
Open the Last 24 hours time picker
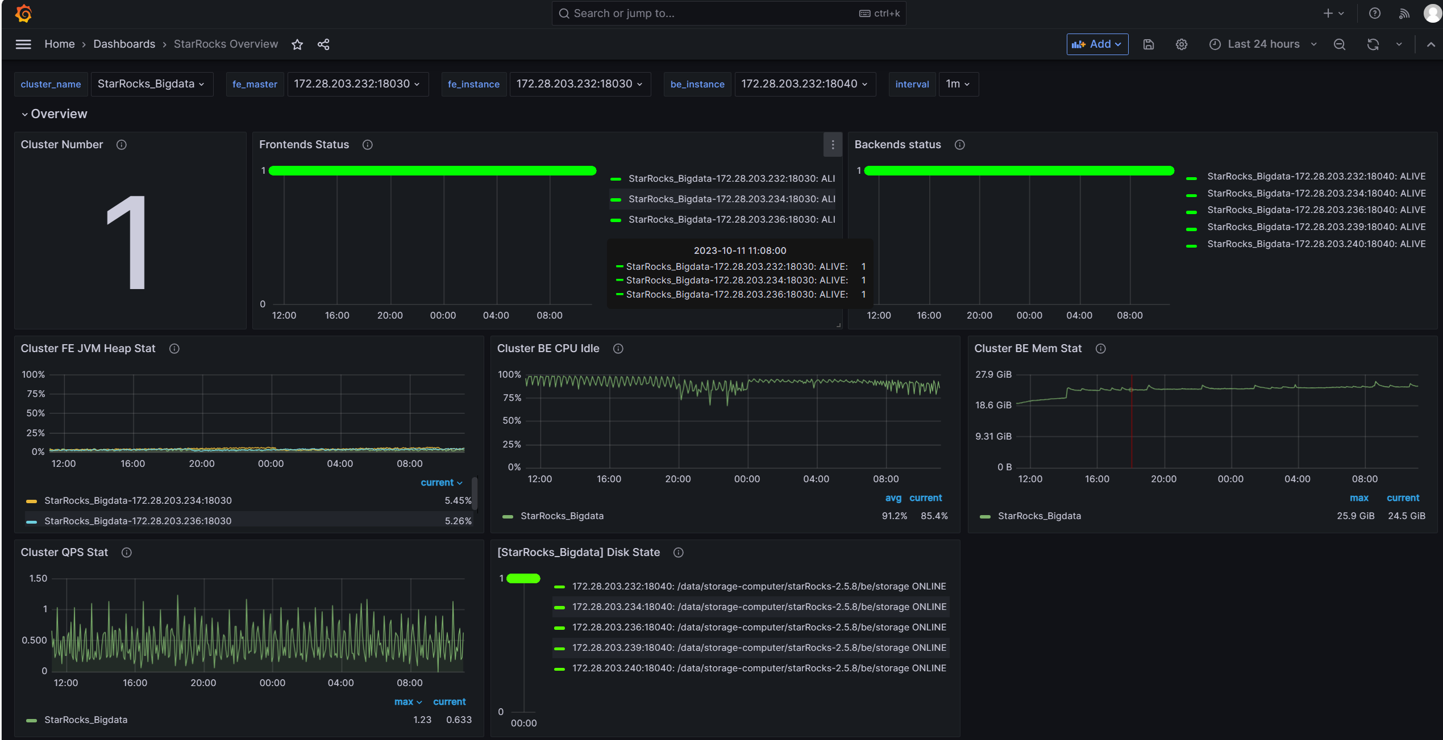point(1263,44)
